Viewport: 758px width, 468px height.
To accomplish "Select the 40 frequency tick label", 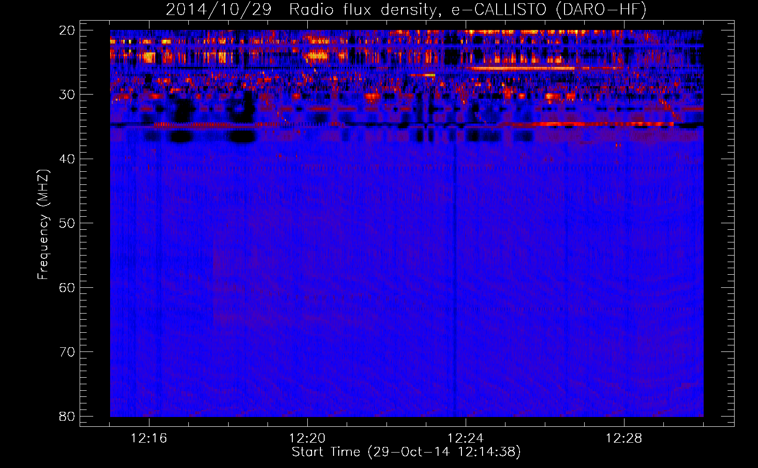I will pyautogui.click(x=67, y=159).
